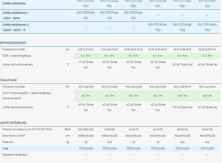The image size is (222, 163).
Task: Click product code 7SP012264
Action: coord(109,149)
